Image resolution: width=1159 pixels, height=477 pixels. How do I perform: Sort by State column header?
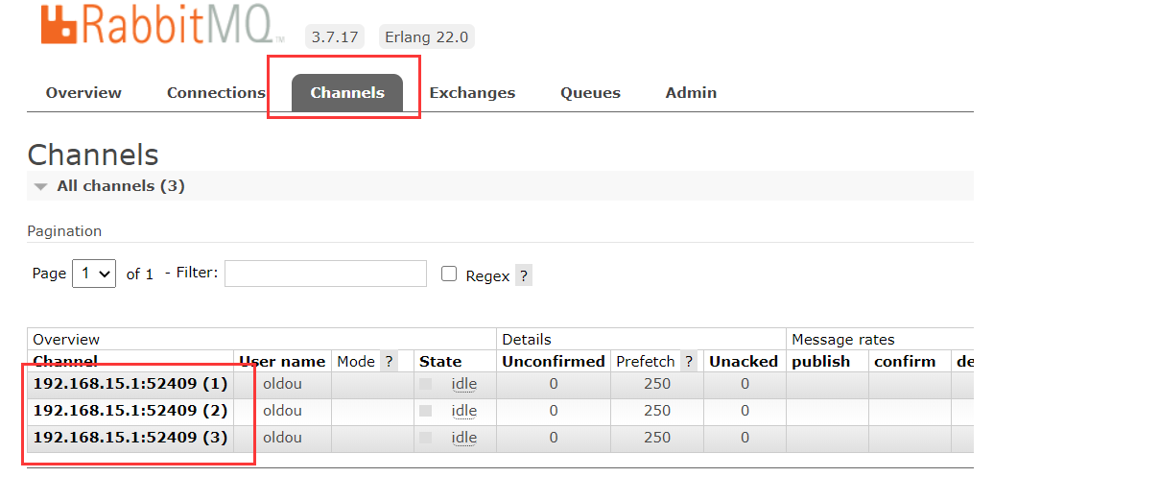[440, 362]
